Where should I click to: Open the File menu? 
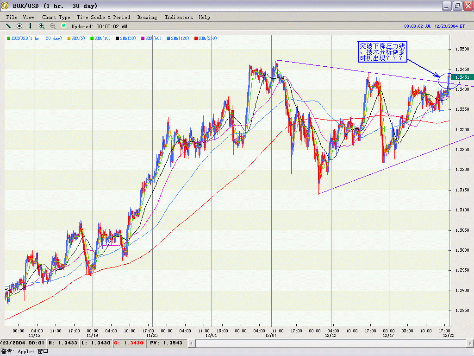click(x=12, y=17)
